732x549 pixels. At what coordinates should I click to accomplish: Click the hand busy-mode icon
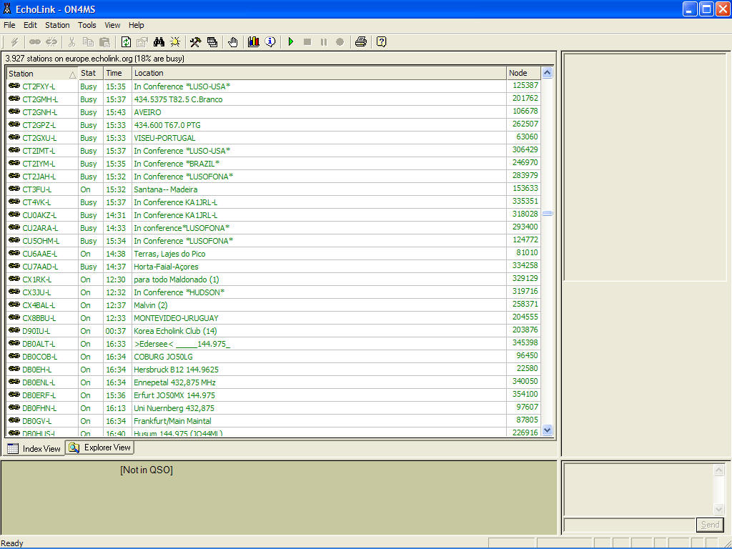(232, 42)
